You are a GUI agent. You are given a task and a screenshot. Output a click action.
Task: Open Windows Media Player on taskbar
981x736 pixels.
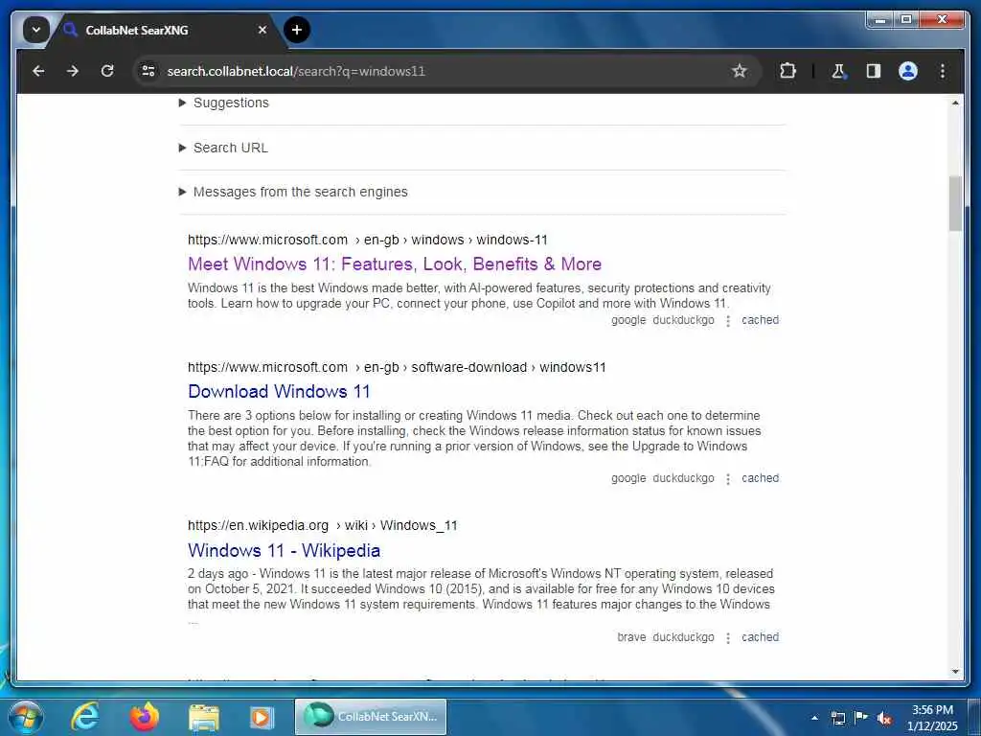point(262,717)
